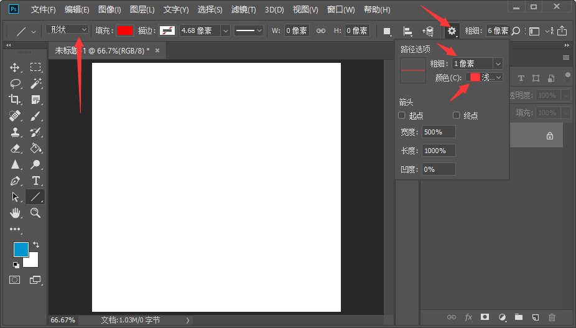Open the path arrangement stack icon
576x328 pixels.
pos(428,31)
